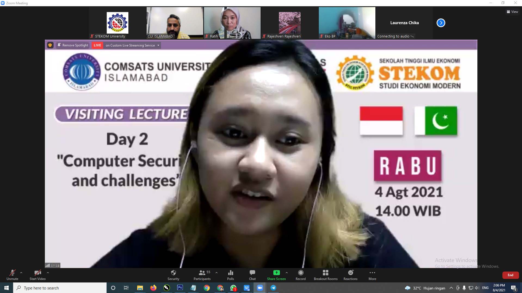This screenshot has width=522, height=293.
Task: Launch Firefox from the taskbar
Action: [x=153, y=288]
